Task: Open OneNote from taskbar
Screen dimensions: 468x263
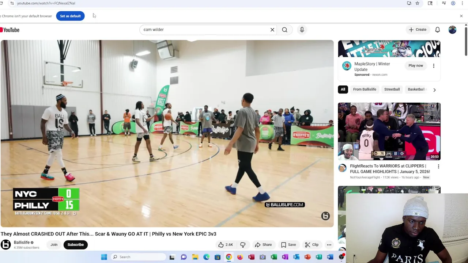Action: tap(285, 257)
